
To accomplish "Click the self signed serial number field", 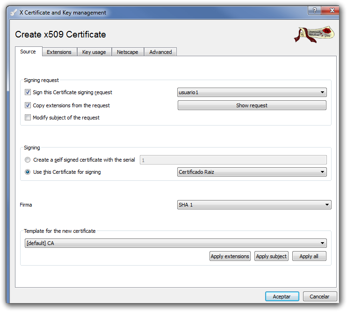I will pos(233,160).
